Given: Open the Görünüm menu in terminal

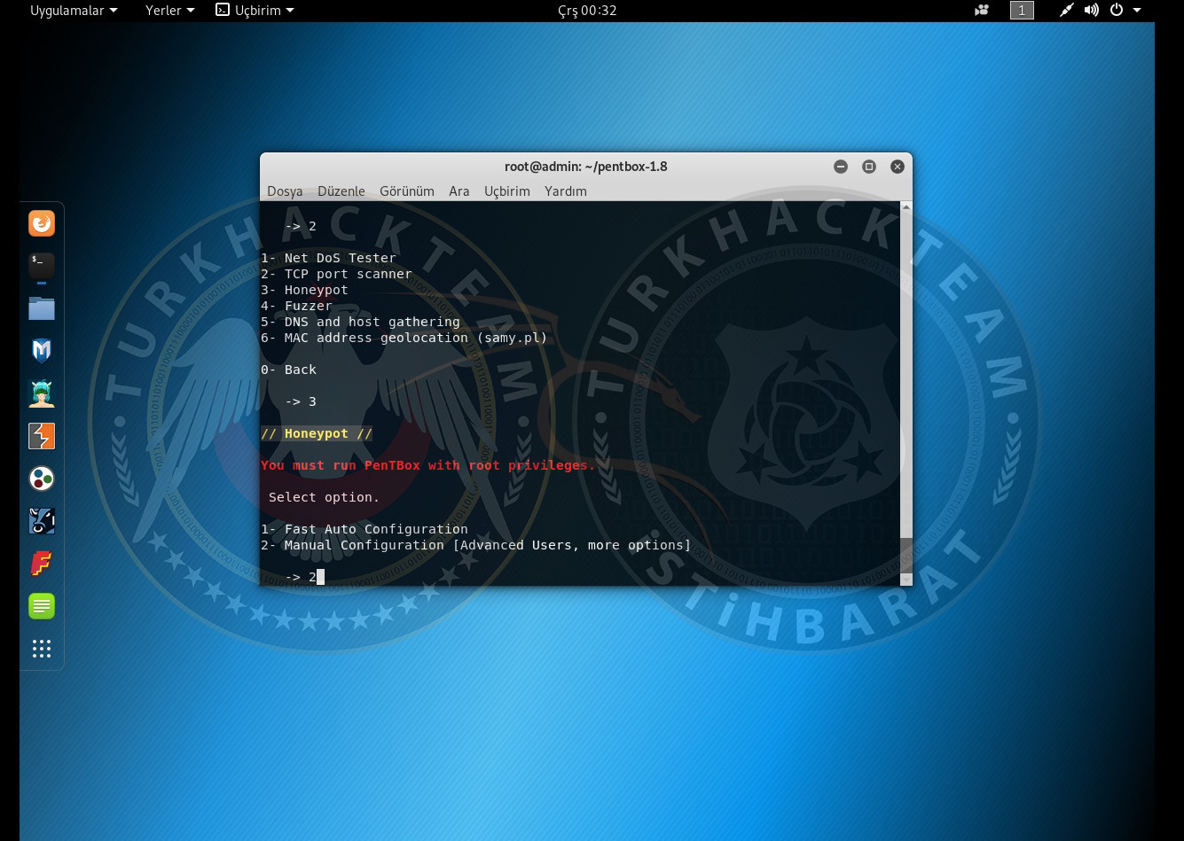Looking at the screenshot, I should (407, 191).
